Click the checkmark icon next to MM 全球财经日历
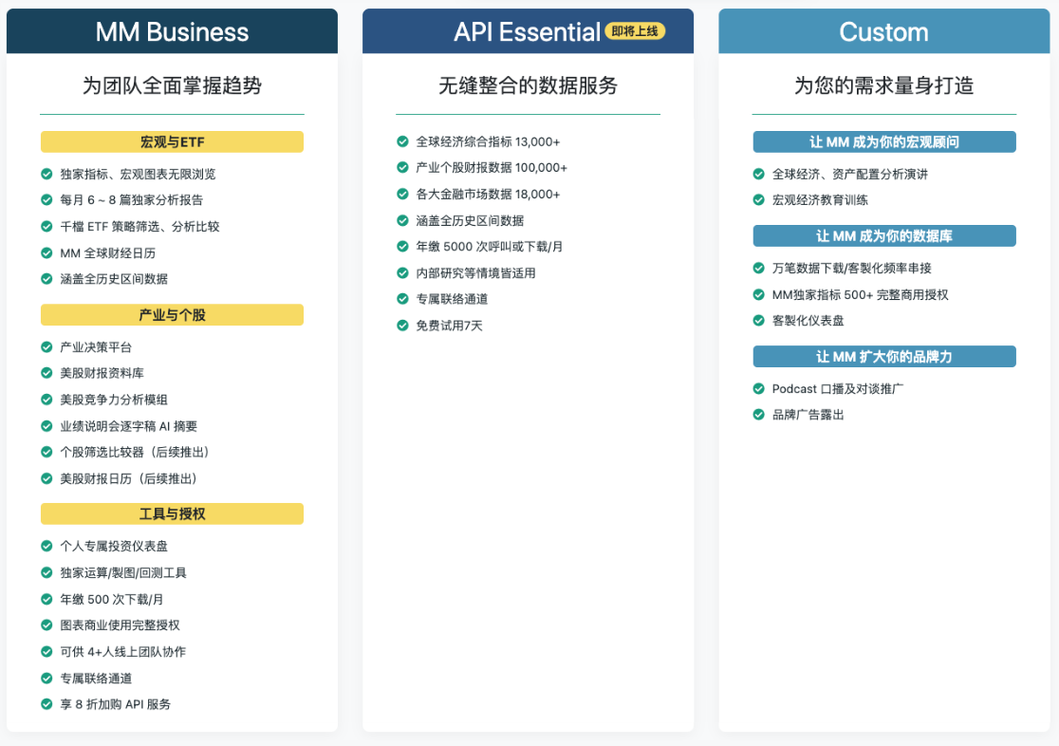Viewport: 1059px width, 746px height. (46, 253)
